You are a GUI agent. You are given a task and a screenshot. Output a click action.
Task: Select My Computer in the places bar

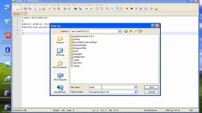60,77
